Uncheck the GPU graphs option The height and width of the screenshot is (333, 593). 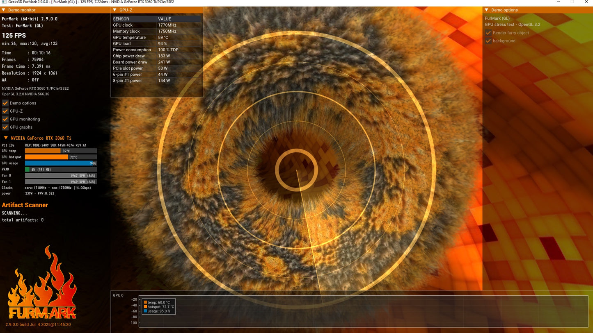(5, 127)
